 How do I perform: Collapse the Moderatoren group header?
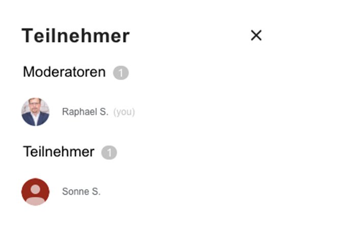[64, 72]
